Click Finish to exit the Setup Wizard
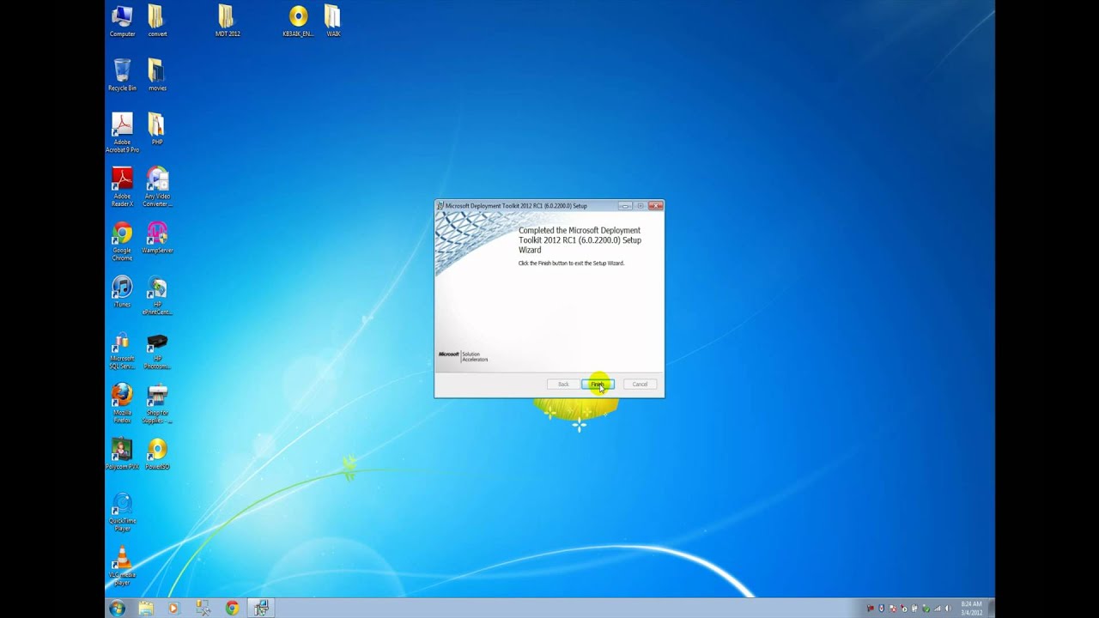 (598, 384)
